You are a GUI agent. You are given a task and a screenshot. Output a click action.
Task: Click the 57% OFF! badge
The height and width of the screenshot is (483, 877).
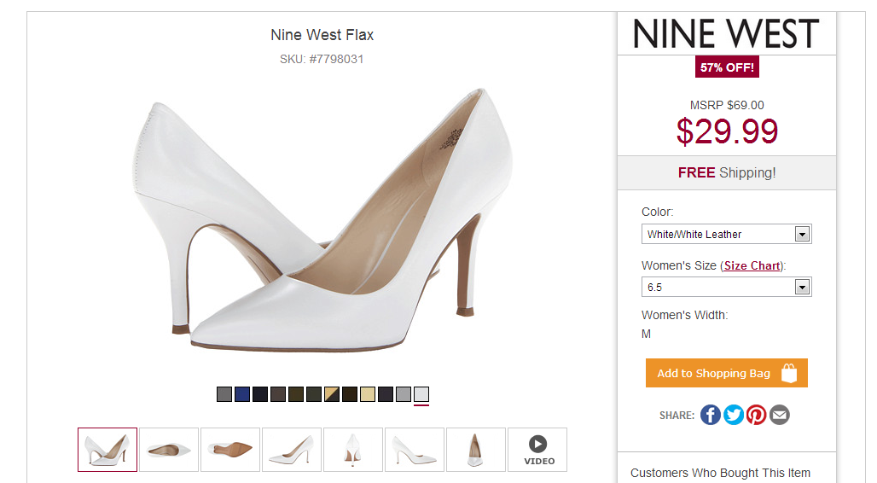(727, 67)
